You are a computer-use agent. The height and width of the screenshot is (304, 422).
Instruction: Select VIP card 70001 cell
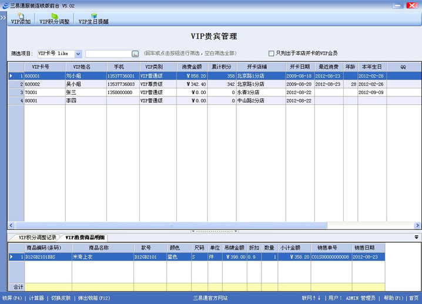tap(45, 92)
